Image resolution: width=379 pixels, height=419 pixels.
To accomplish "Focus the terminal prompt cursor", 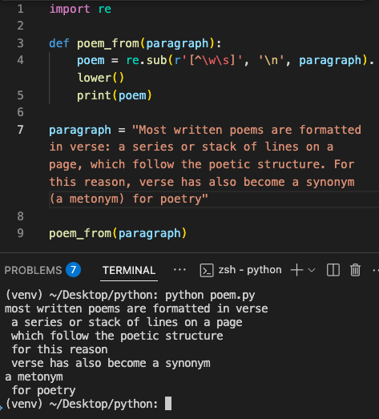I will 168,404.
